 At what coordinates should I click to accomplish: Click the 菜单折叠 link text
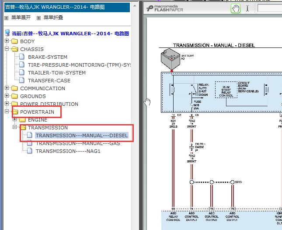[x=53, y=17]
